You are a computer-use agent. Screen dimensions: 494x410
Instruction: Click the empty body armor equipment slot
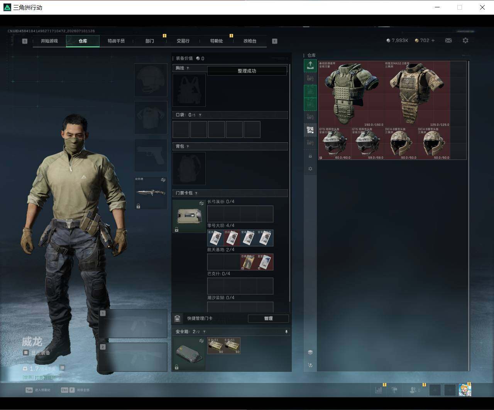coord(151,118)
